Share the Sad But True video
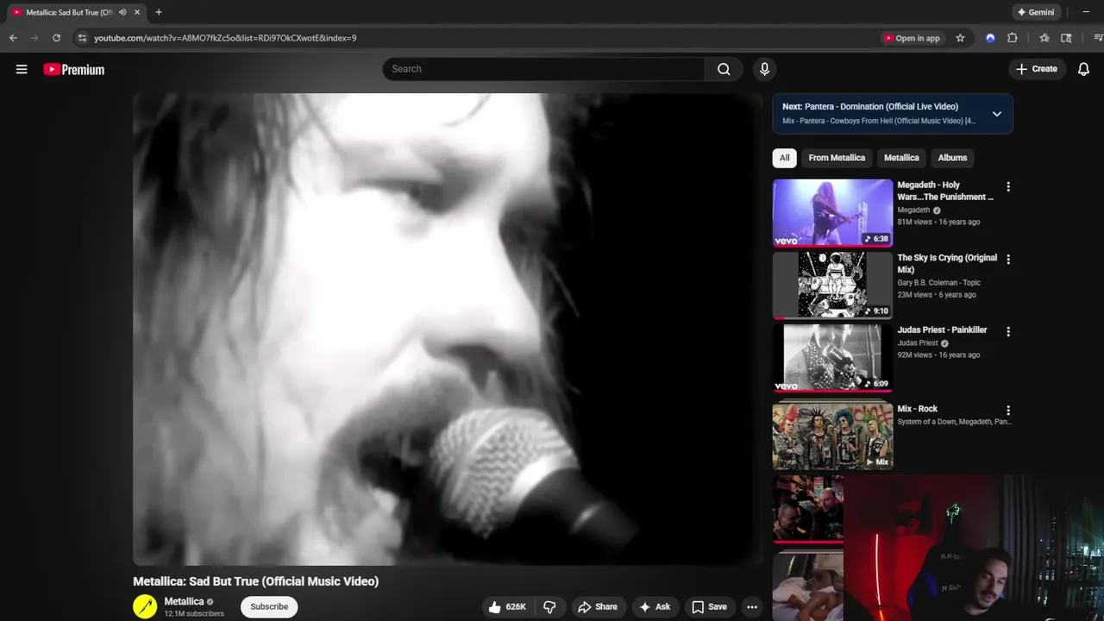 click(x=598, y=607)
